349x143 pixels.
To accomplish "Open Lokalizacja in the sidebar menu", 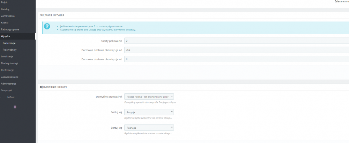I will (x=7, y=56).
